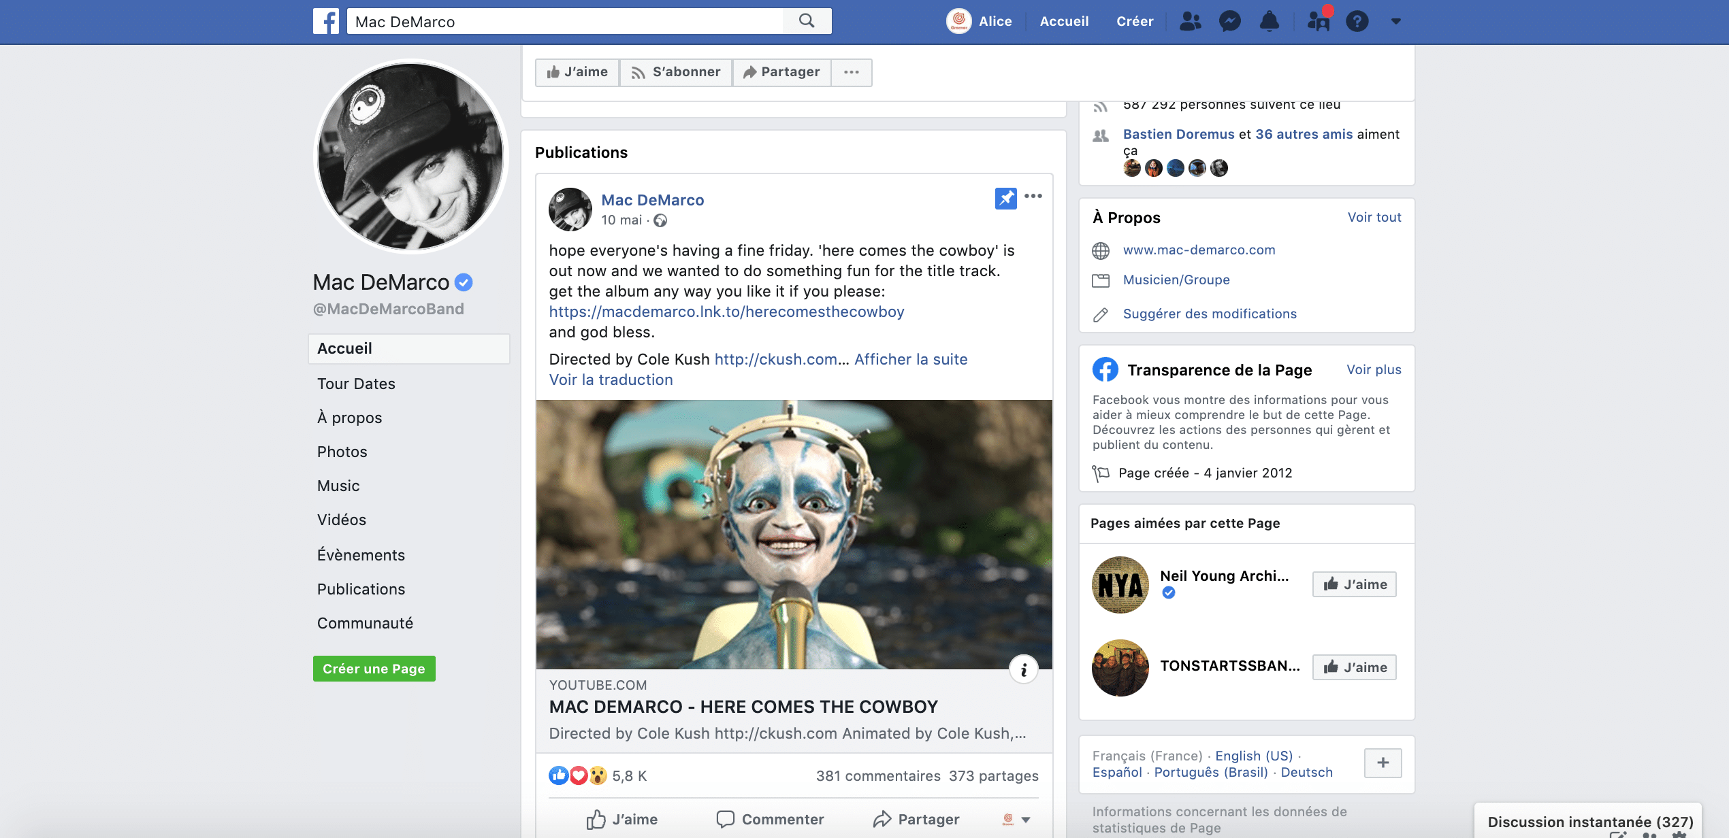The width and height of the screenshot is (1729, 838).
Task: Open the friend suggestions icon with the red badge
Action: pos(1319,20)
